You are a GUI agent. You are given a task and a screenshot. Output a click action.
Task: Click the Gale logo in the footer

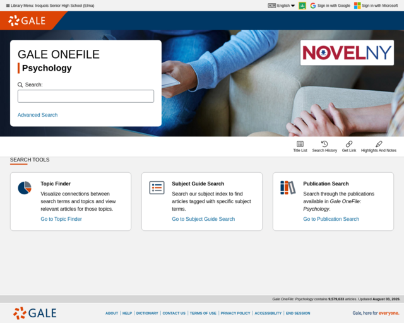click(x=35, y=313)
